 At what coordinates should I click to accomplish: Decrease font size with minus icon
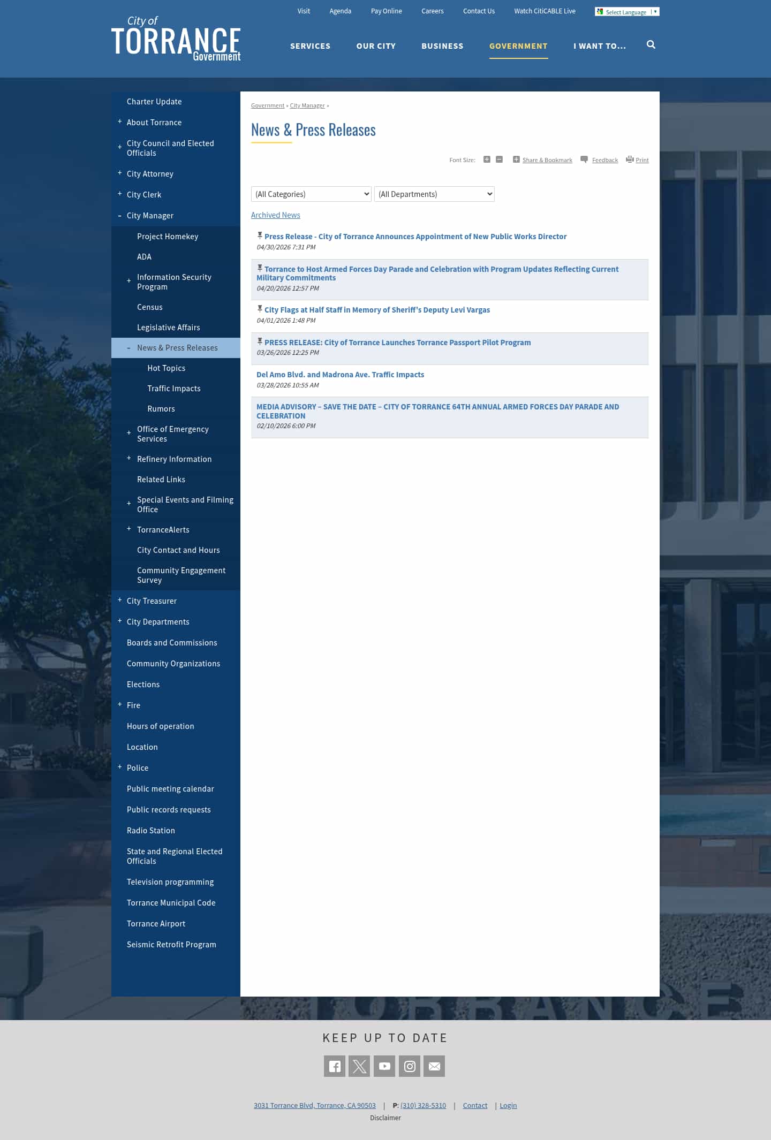point(499,159)
